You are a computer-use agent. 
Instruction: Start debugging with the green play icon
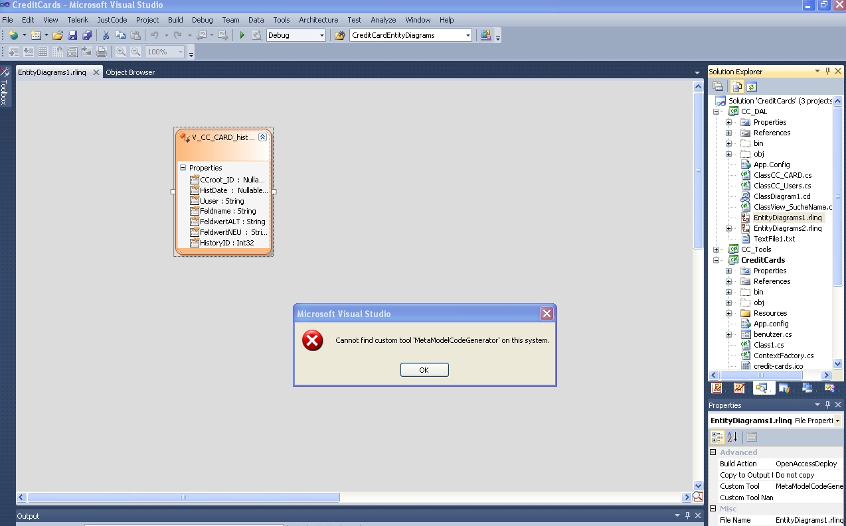pyautogui.click(x=242, y=35)
